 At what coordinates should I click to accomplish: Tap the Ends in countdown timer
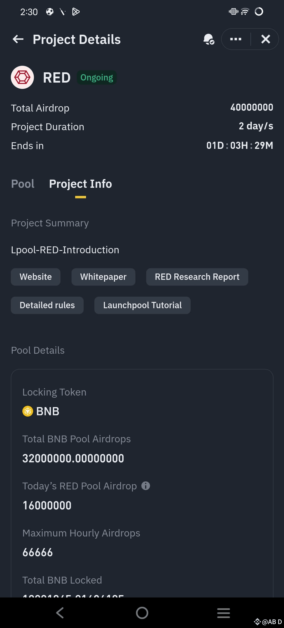click(x=240, y=145)
